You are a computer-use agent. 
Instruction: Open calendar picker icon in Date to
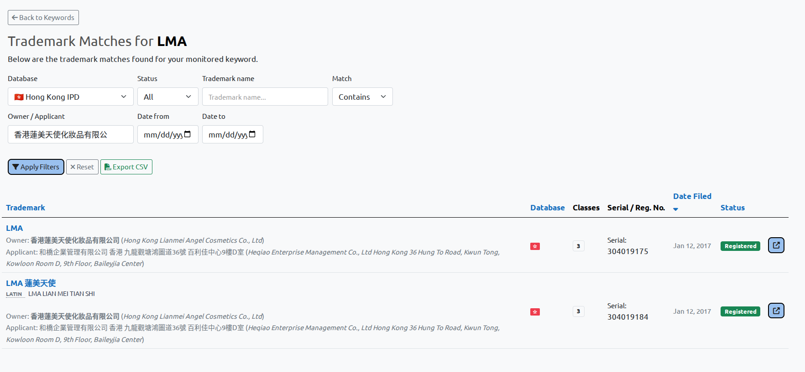(252, 134)
